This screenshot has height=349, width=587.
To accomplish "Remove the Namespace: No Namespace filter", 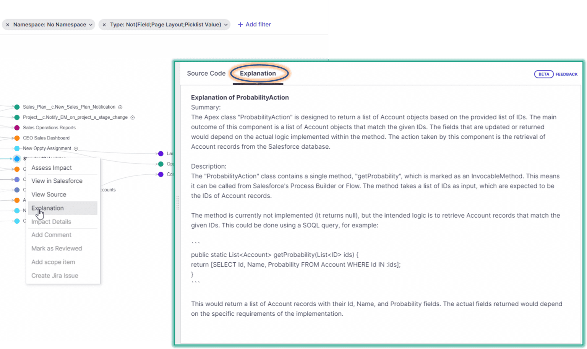I will pyautogui.click(x=8, y=24).
